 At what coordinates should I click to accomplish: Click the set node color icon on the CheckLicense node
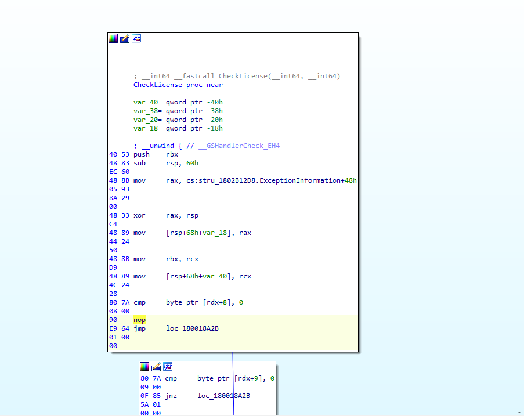113,38
